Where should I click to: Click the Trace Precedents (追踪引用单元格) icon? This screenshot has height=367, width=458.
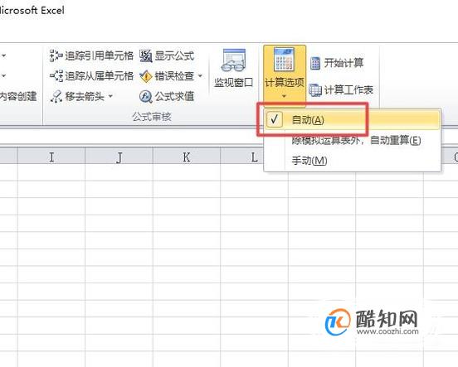pos(56,56)
